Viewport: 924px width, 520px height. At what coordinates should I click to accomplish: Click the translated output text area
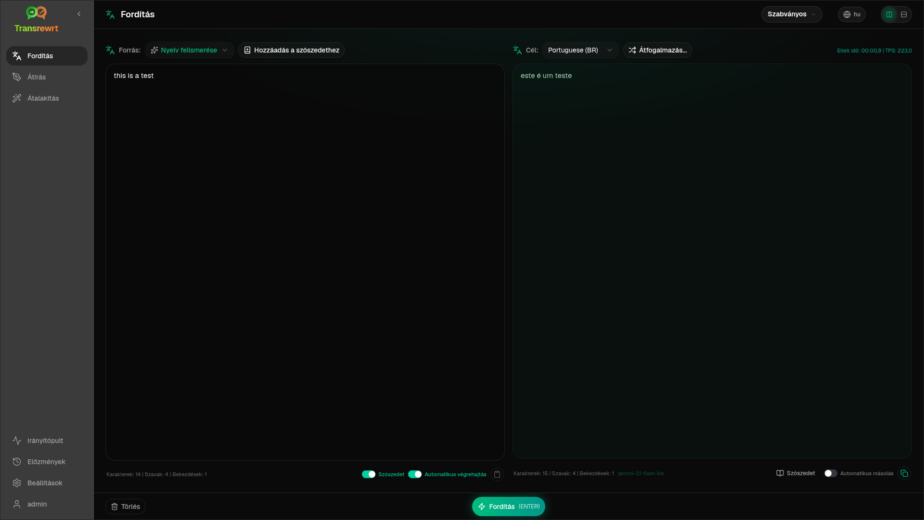coord(712,261)
